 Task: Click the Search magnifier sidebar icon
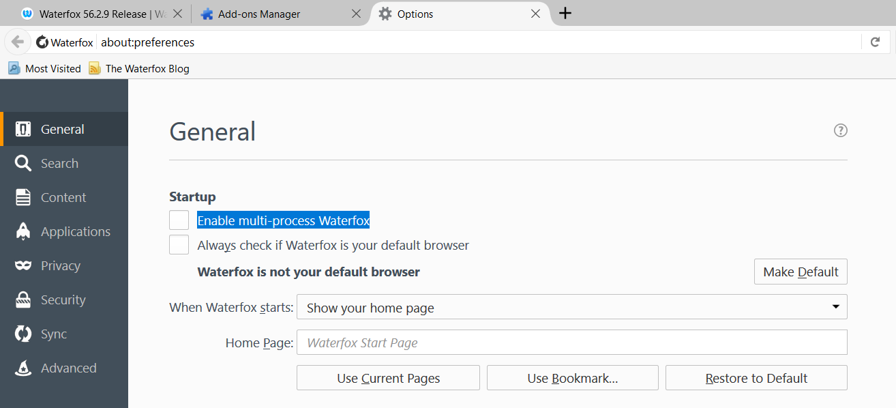pos(23,163)
